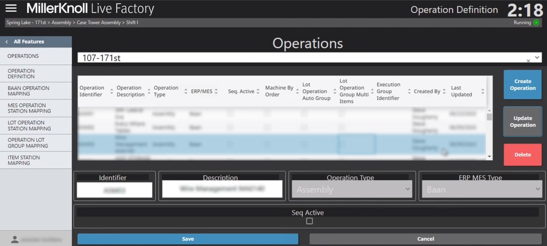
Task: Open MES OPERATION STATION MAPPING
Action: [36, 108]
